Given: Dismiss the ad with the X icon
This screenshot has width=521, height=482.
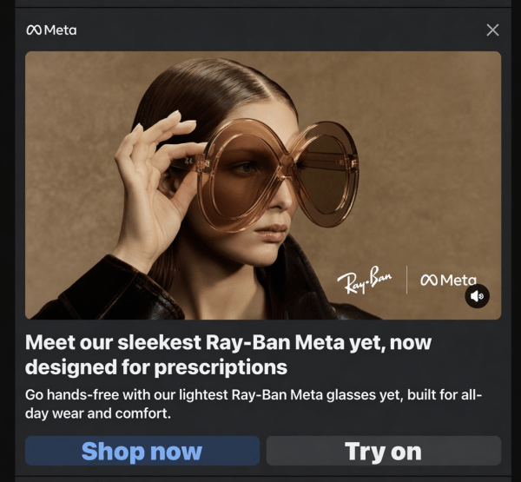Looking at the screenshot, I should point(492,30).
